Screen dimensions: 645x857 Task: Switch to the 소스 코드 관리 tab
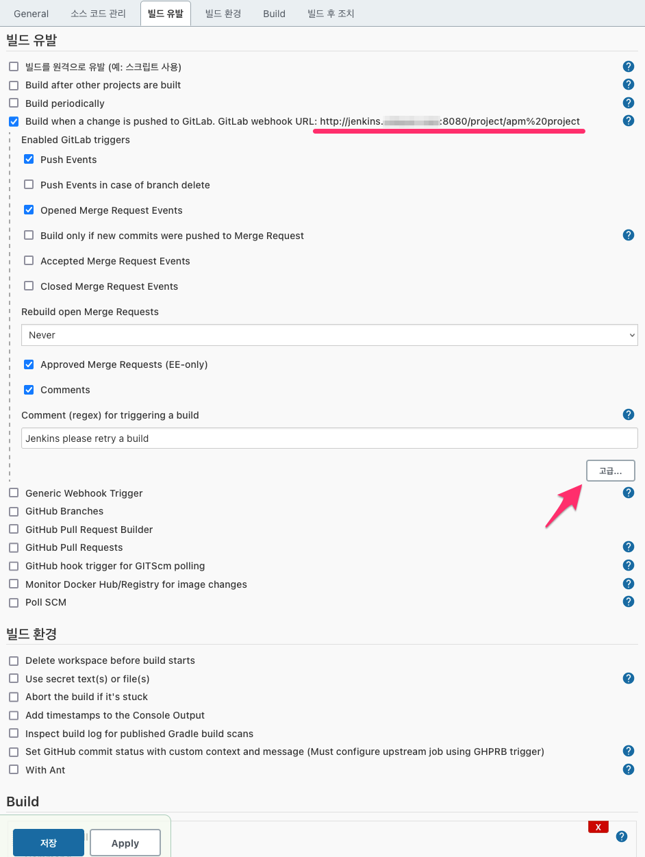click(x=99, y=14)
